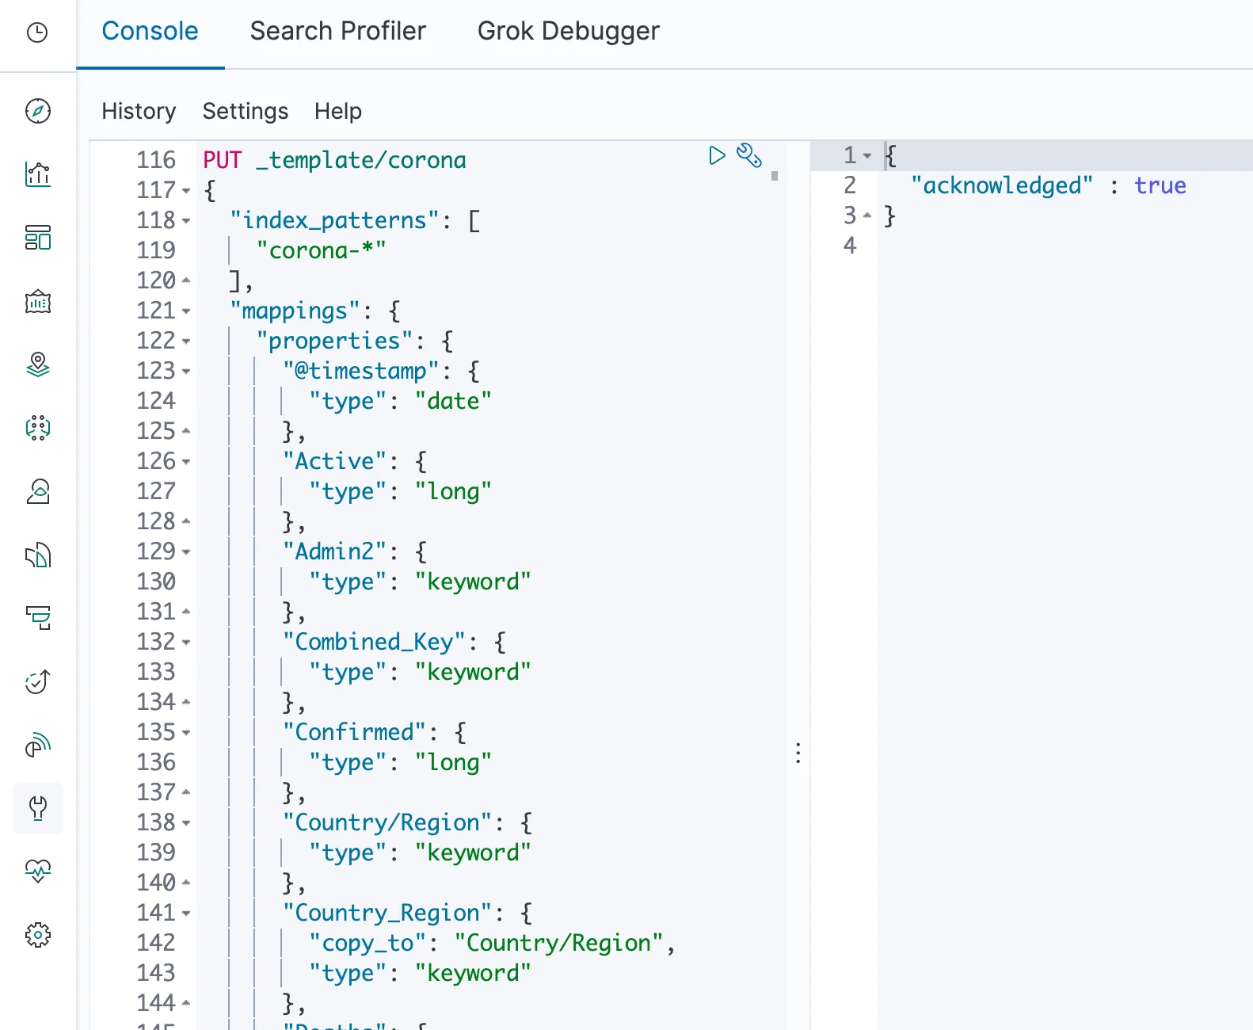Collapse the "@timestamp" block at line 123

[x=186, y=372]
